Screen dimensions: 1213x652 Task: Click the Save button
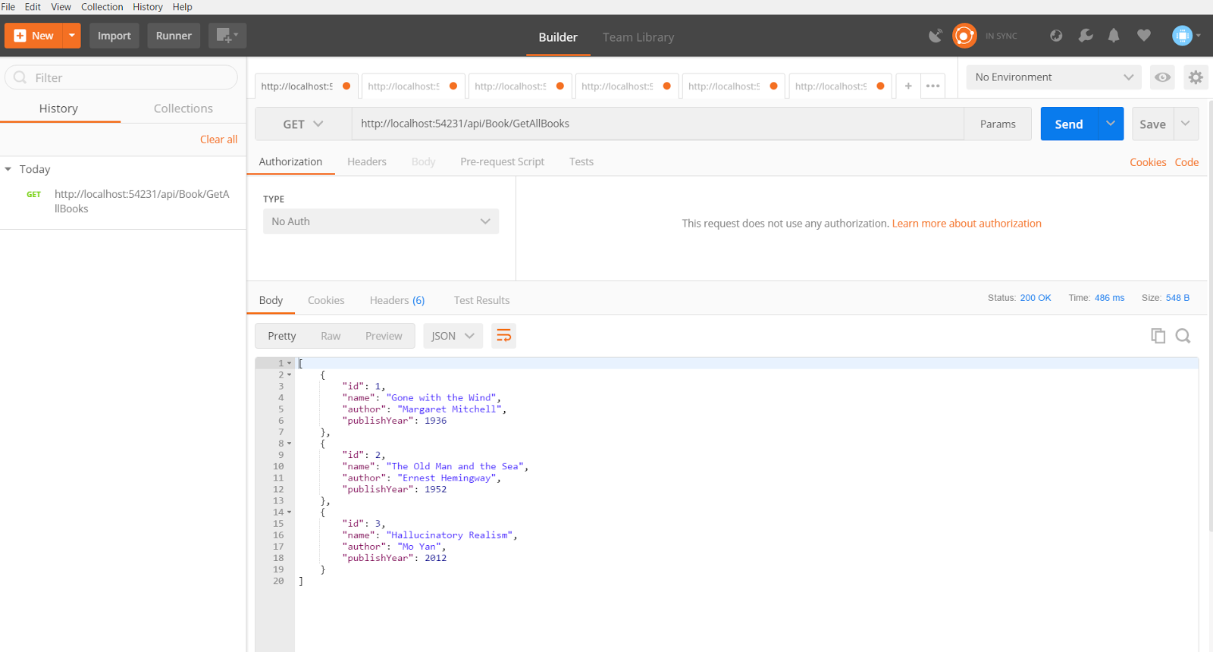(x=1152, y=124)
